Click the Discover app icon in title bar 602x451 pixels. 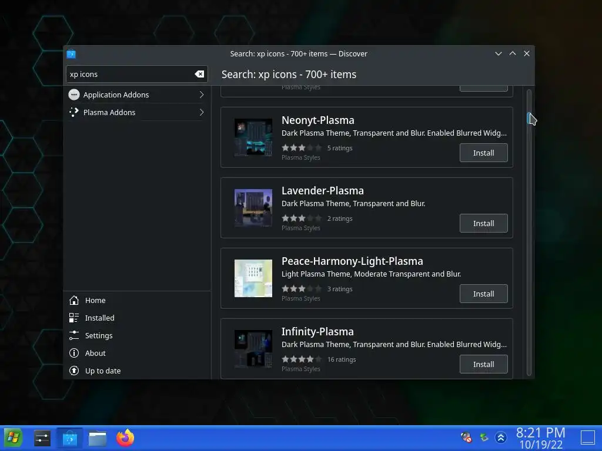pos(71,54)
